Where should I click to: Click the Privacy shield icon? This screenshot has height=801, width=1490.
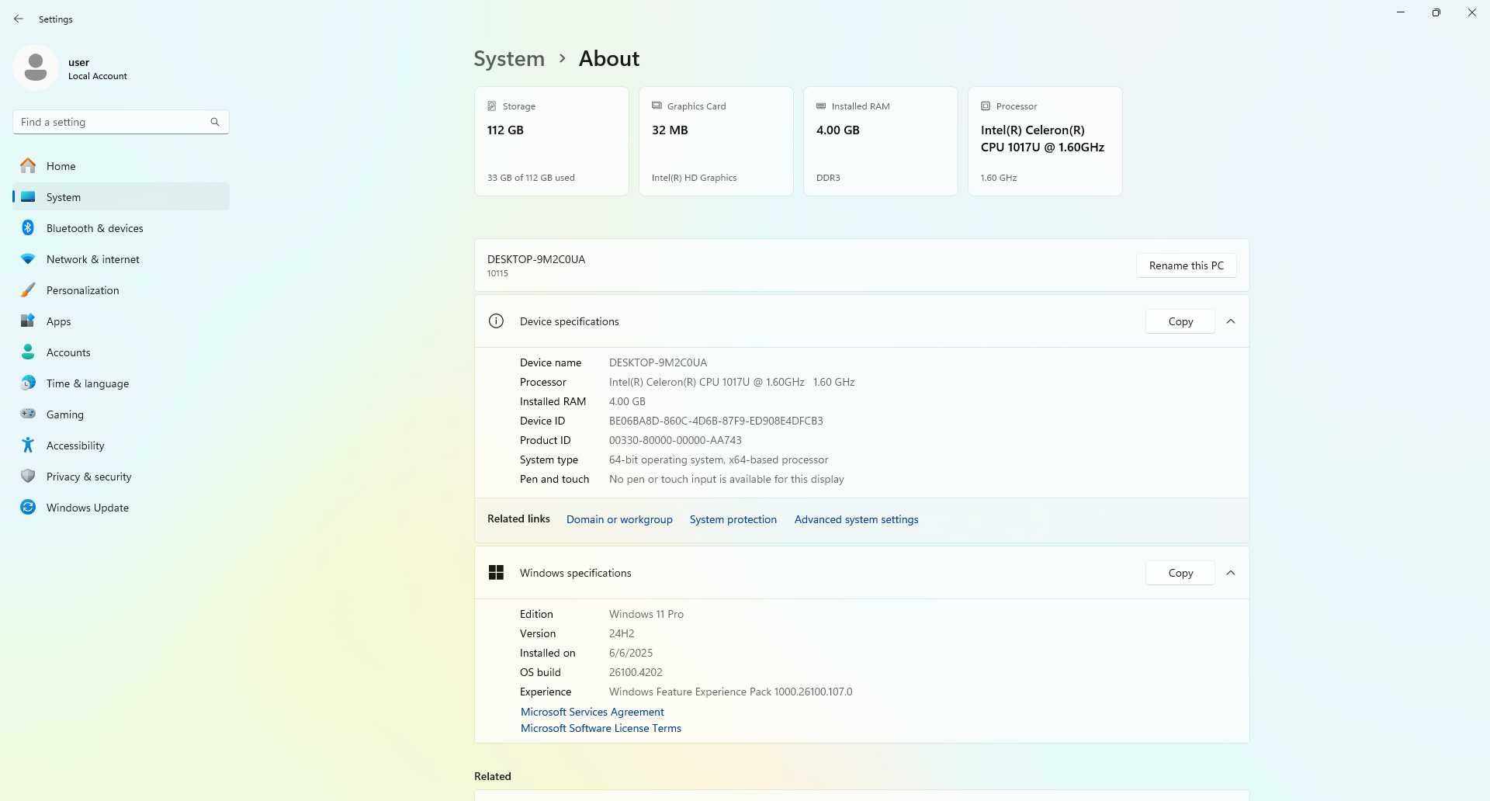pos(28,477)
